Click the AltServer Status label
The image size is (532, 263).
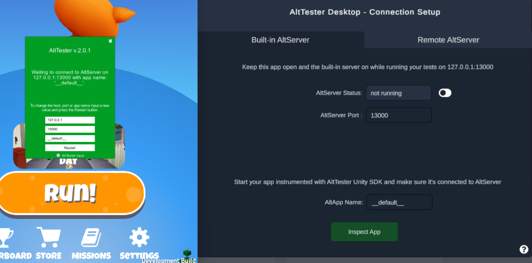(339, 93)
